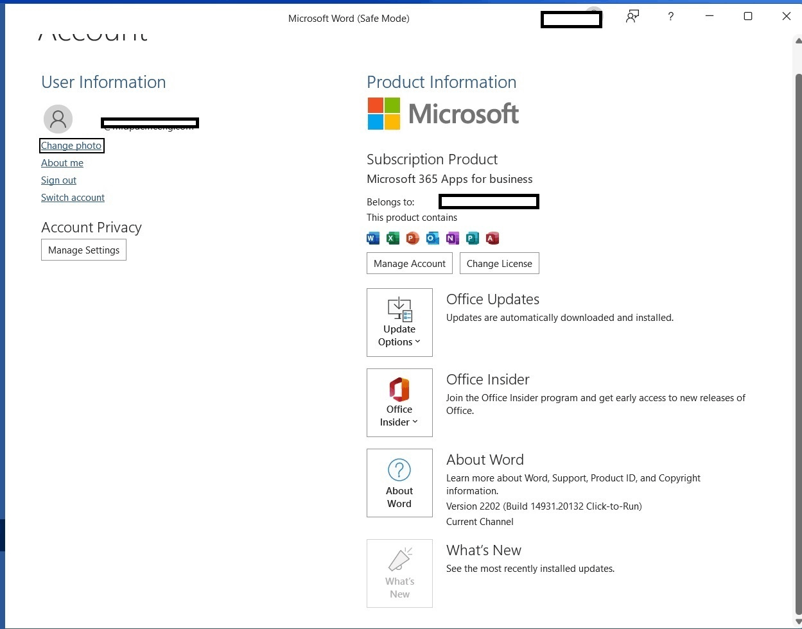Click the Outlook app icon

tap(433, 239)
